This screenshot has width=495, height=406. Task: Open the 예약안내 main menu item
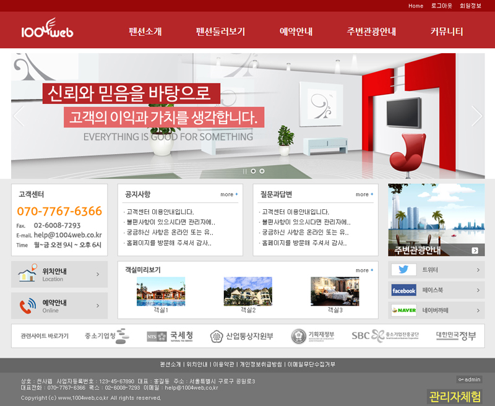(x=296, y=32)
